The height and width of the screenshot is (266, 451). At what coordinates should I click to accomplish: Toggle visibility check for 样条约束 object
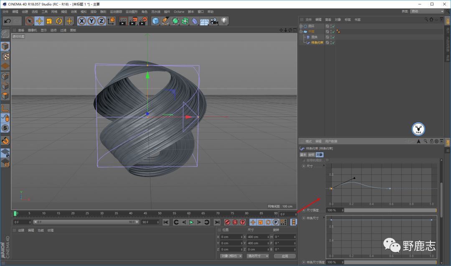[333, 43]
